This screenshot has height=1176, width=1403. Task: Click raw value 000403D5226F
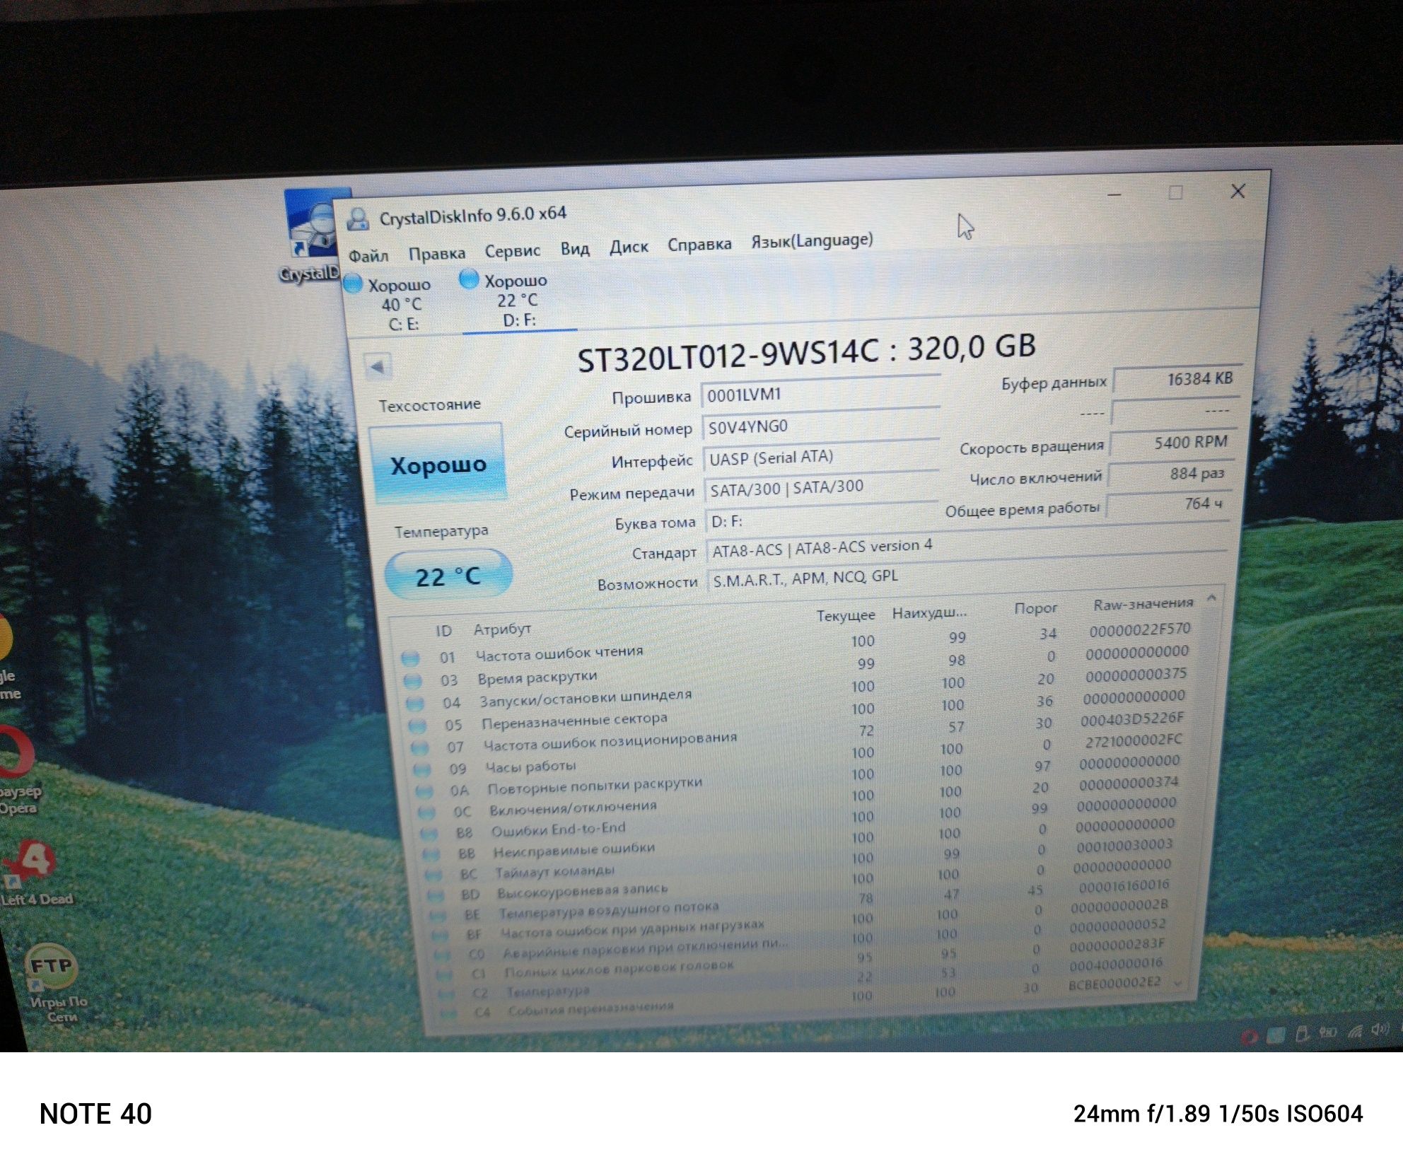(1132, 719)
